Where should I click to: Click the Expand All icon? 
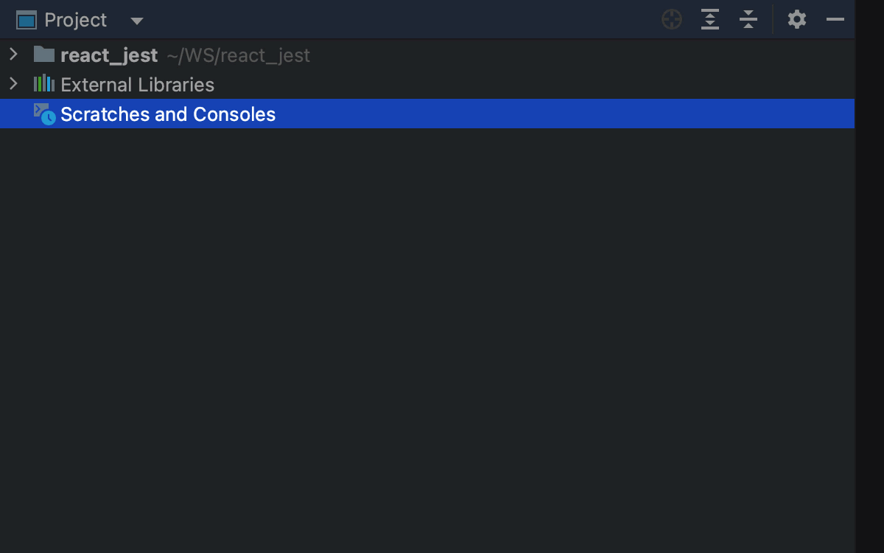pos(710,20)
